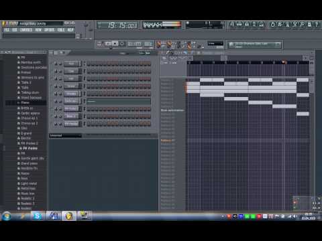Select FM rhodes 2 in browser
Image resolution: width=322 pixels, height=241 pixels.
click(30, 143)
